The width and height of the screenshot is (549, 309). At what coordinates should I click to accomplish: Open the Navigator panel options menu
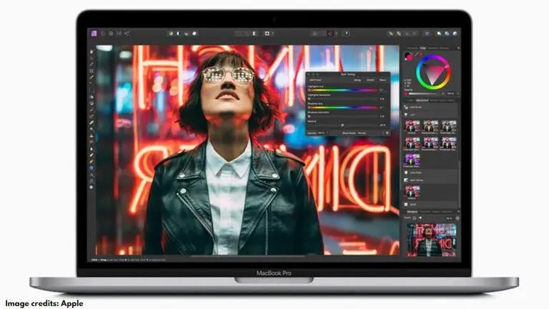(x=458, y=212)
